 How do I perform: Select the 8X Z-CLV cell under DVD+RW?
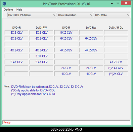tap(41, 33)
